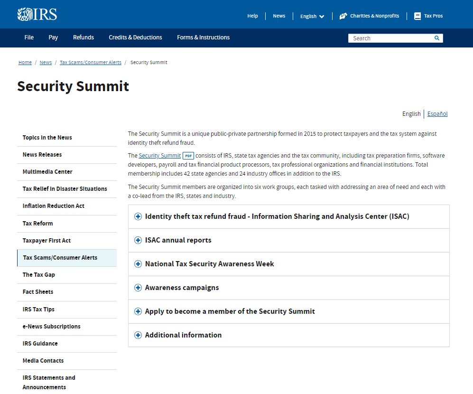Open e-News Subscriptions sidebar item
This screenshot has height=394, width=473.
(67, 327)
